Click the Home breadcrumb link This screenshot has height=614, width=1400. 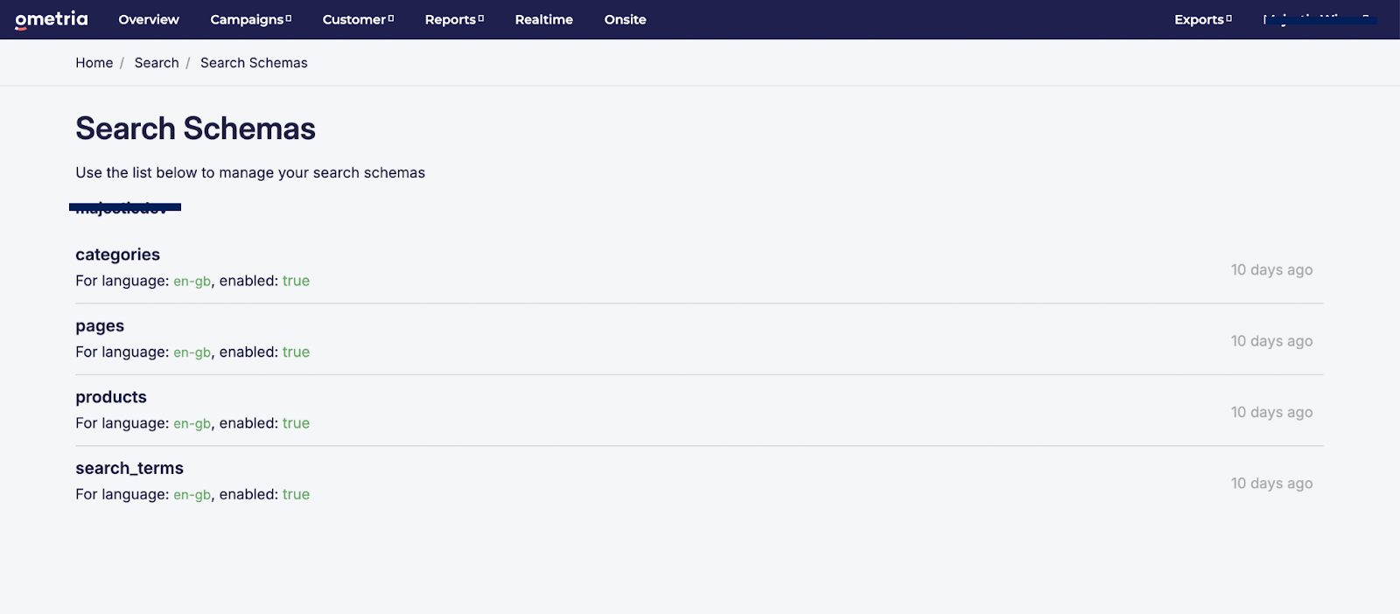[94, 63]
